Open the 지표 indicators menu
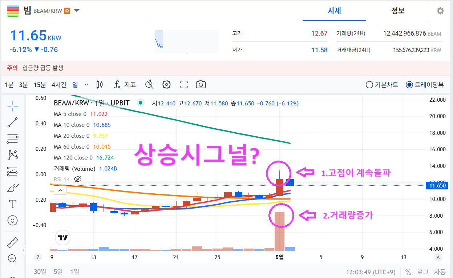Screen dimensions: 453x278 pos(125,84)
